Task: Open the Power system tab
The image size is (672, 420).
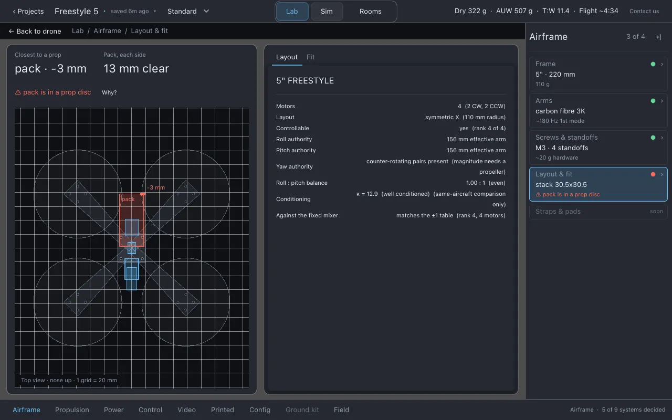Action: click(x=114, y=410)
